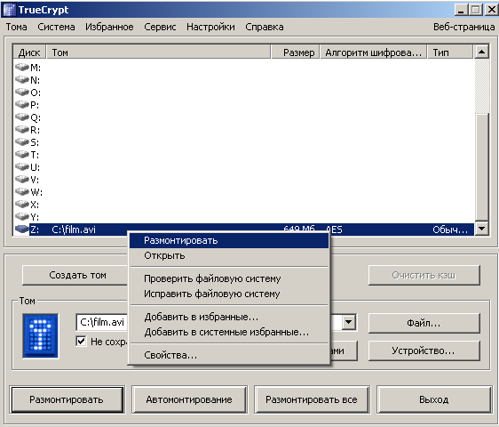
Task: Open the Настройки menu
Action: pyautogui.click(x=210, y=27)
